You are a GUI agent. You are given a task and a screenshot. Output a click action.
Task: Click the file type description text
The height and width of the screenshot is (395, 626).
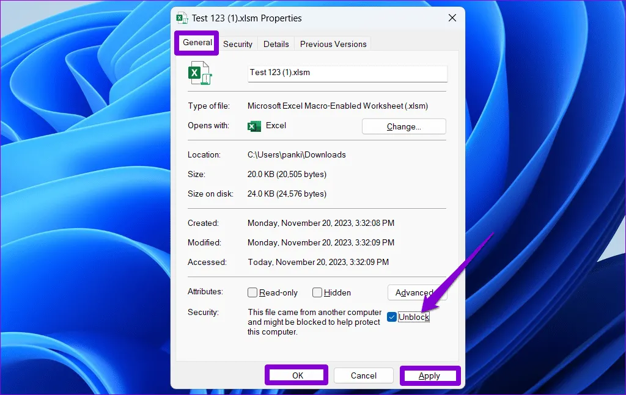coord(337,106)
